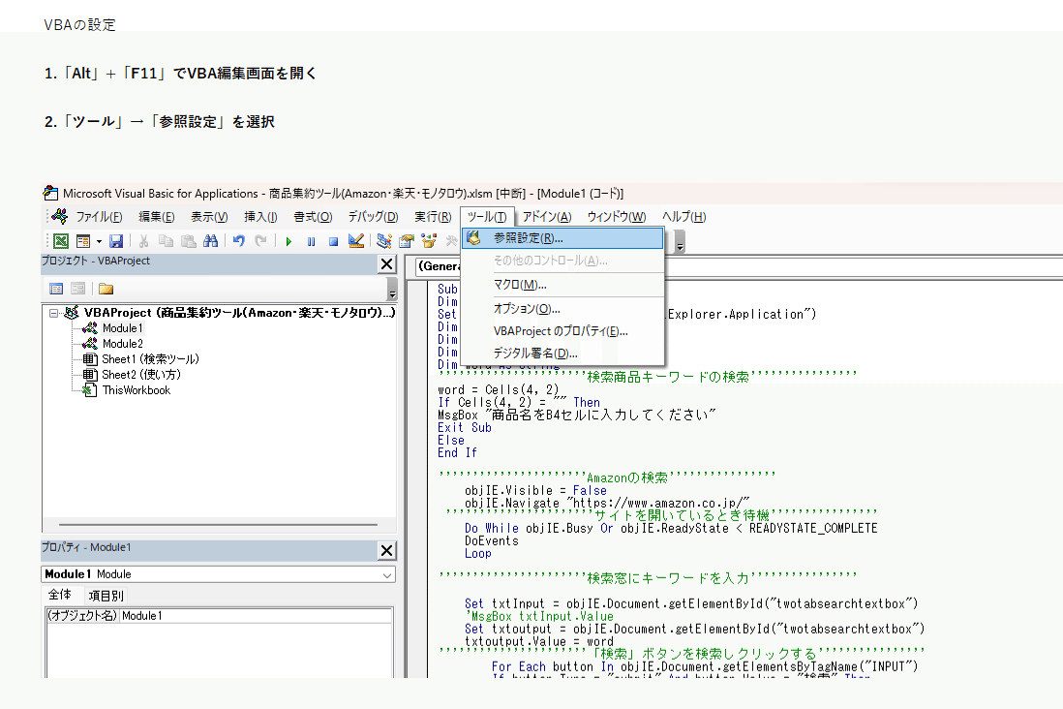Click the Break pause icon
This screenshot has height=709, width=1063.
click(311, 241)
